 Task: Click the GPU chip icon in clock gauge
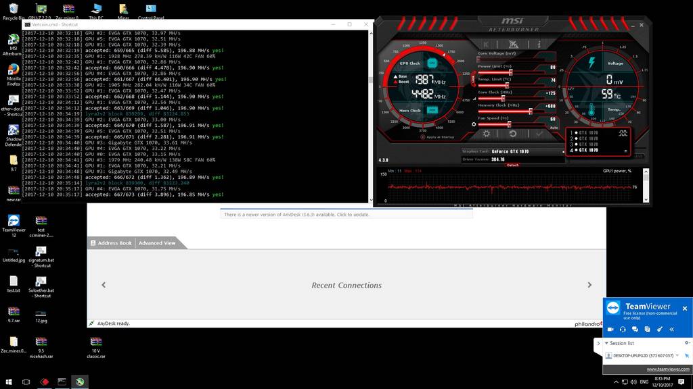432,63
